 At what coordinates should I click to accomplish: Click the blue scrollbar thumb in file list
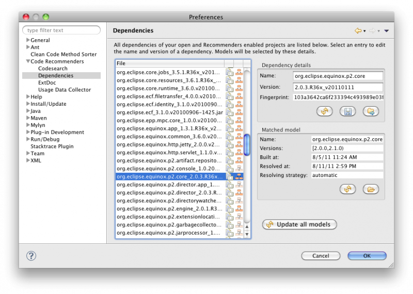(247, 145)
